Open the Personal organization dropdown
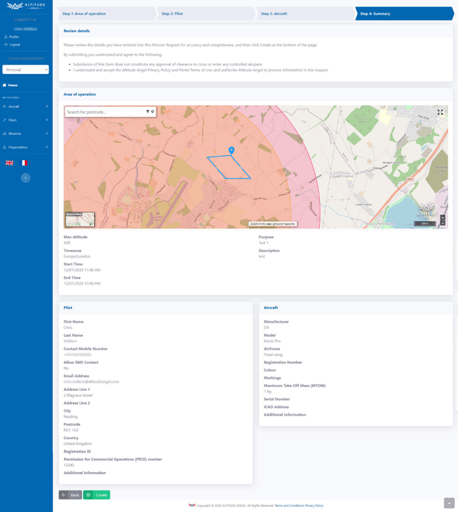 coord(26,69)
